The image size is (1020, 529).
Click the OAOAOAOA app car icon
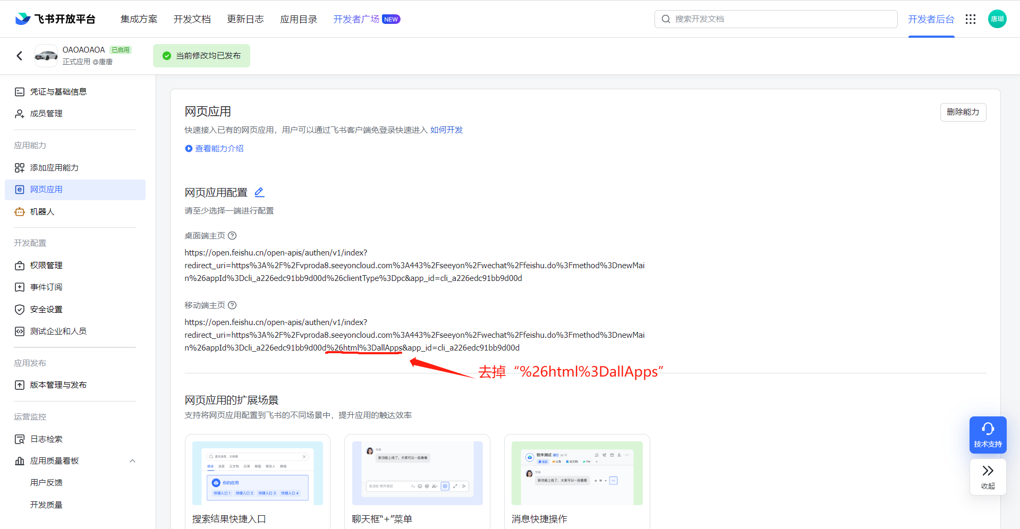click(x=46, y=56)
